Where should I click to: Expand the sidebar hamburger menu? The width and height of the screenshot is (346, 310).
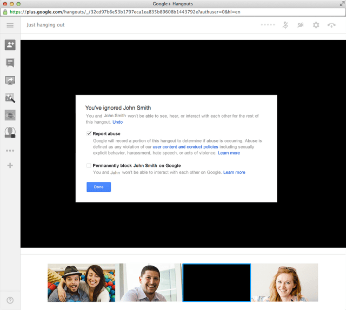coord(10,25)
